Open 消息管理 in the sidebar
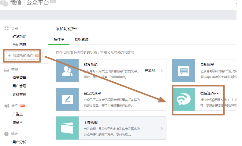Viewport: 242px width, 146px height. click(19, 78)
